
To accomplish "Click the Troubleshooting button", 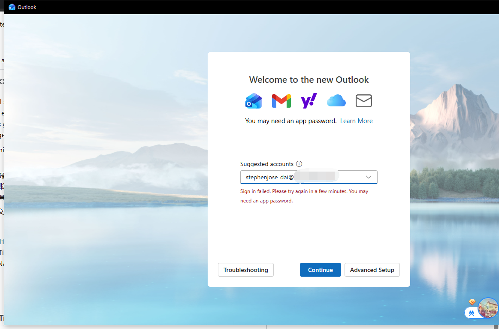I will [246, 270].
